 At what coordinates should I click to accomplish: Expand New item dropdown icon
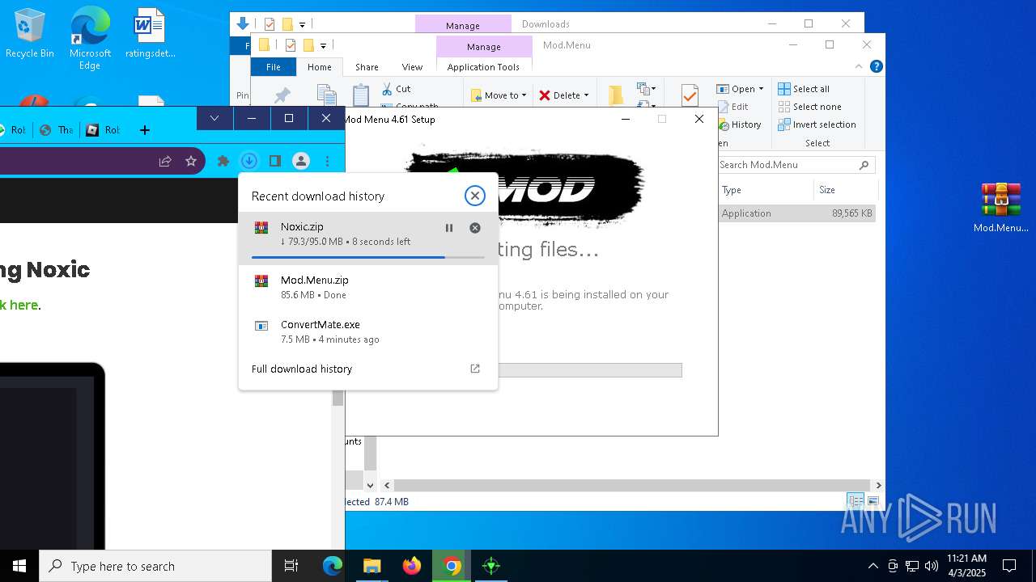tap(646, 89)
